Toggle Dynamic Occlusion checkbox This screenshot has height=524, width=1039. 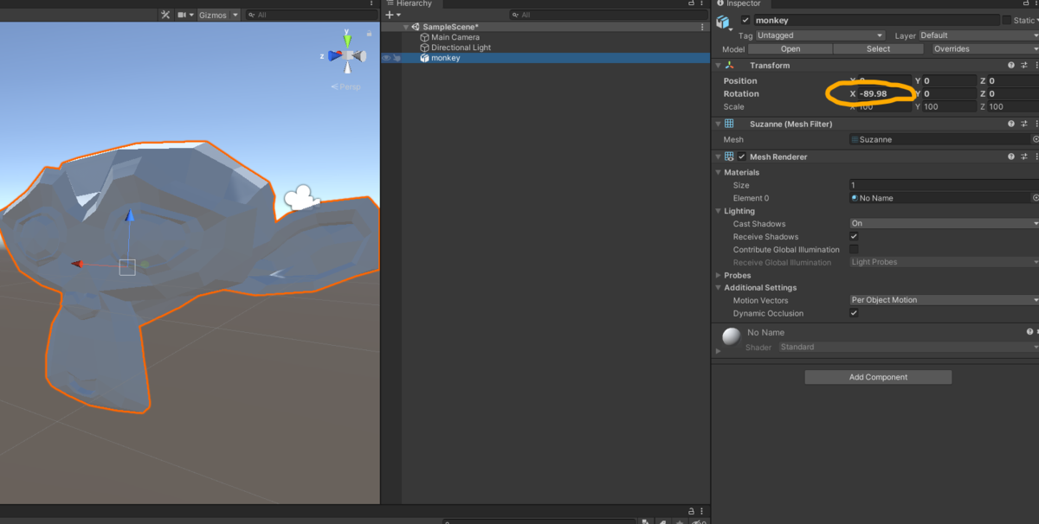pyautogui.click(x=854, y=313)
